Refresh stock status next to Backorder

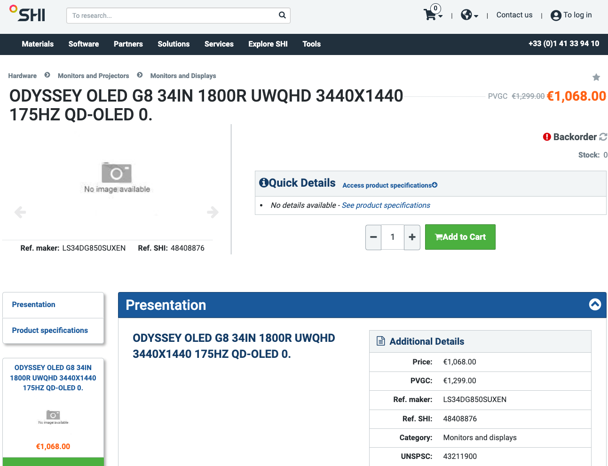[x=603, y=137]
